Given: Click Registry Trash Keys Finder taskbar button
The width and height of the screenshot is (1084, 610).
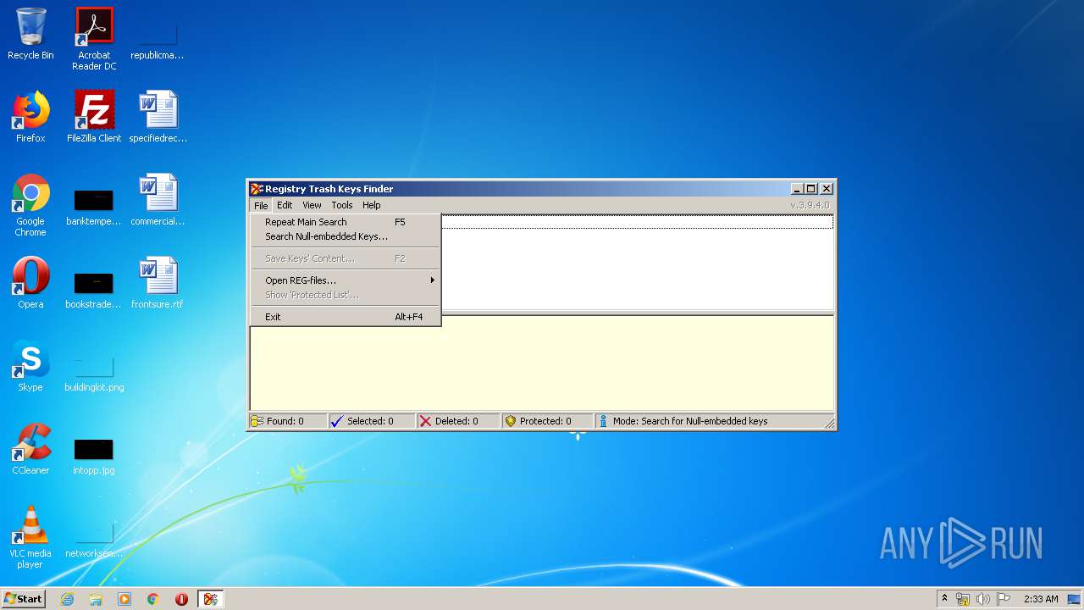Looking at the screenshot, I should [x=210, y=599].
